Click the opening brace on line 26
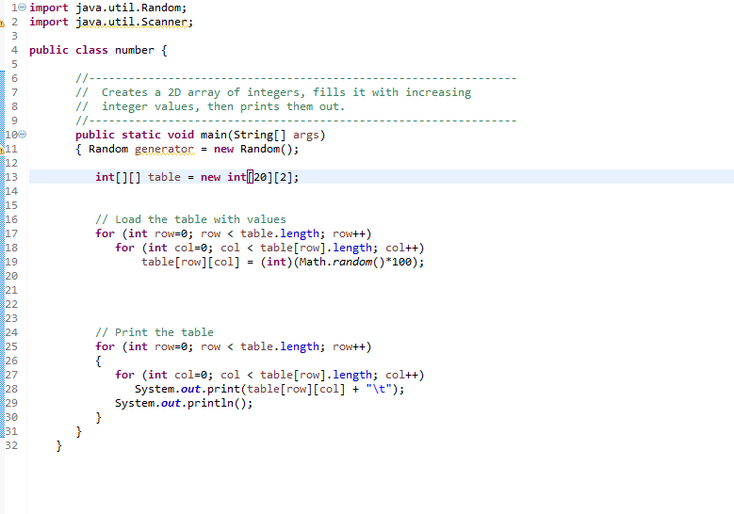 click(x=98, y=361)
